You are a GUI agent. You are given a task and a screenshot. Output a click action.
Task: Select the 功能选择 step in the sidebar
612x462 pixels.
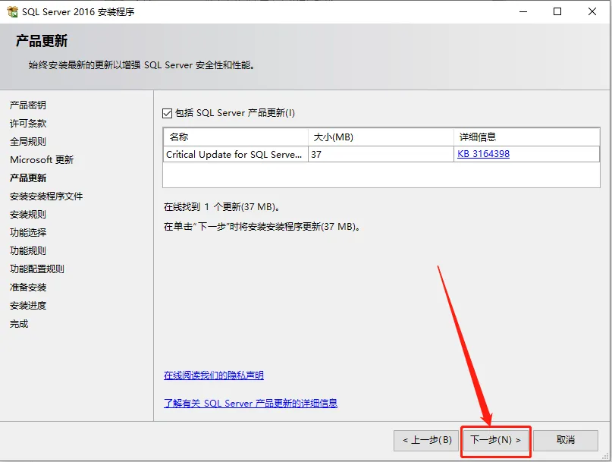pos(28,233)
